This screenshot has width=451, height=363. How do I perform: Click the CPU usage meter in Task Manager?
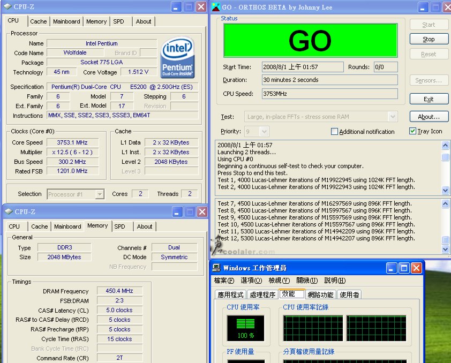point(245,328)
